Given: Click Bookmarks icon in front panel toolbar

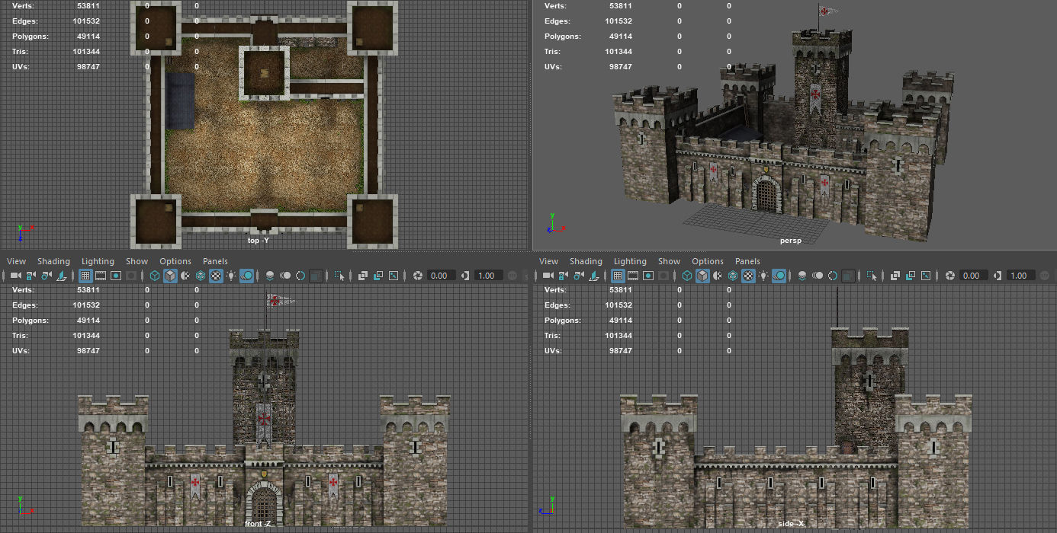Looking at the screenshot, I should click(62, 276).
